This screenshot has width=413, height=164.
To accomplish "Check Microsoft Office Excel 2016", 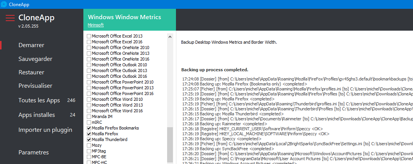I will [x=89, y=42].
